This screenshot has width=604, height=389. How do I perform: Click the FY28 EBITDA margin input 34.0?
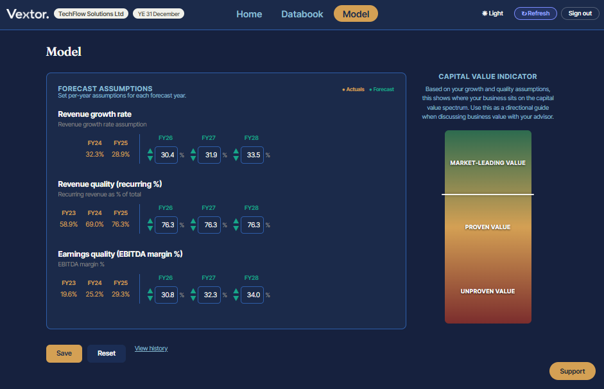click(252, 295)
